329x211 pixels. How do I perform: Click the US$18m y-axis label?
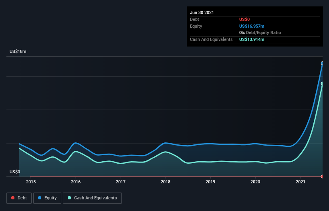coord(18,52)
